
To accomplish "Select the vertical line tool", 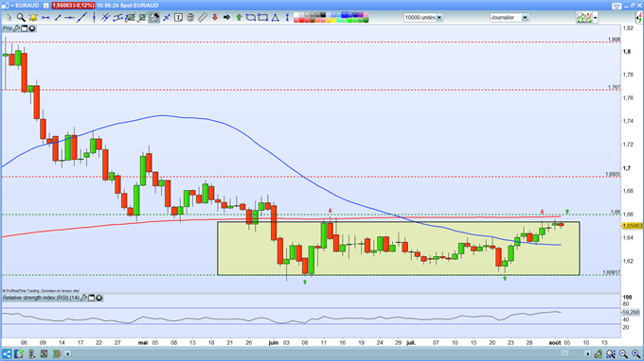I will pyautogui.click(x=94, y=18).
